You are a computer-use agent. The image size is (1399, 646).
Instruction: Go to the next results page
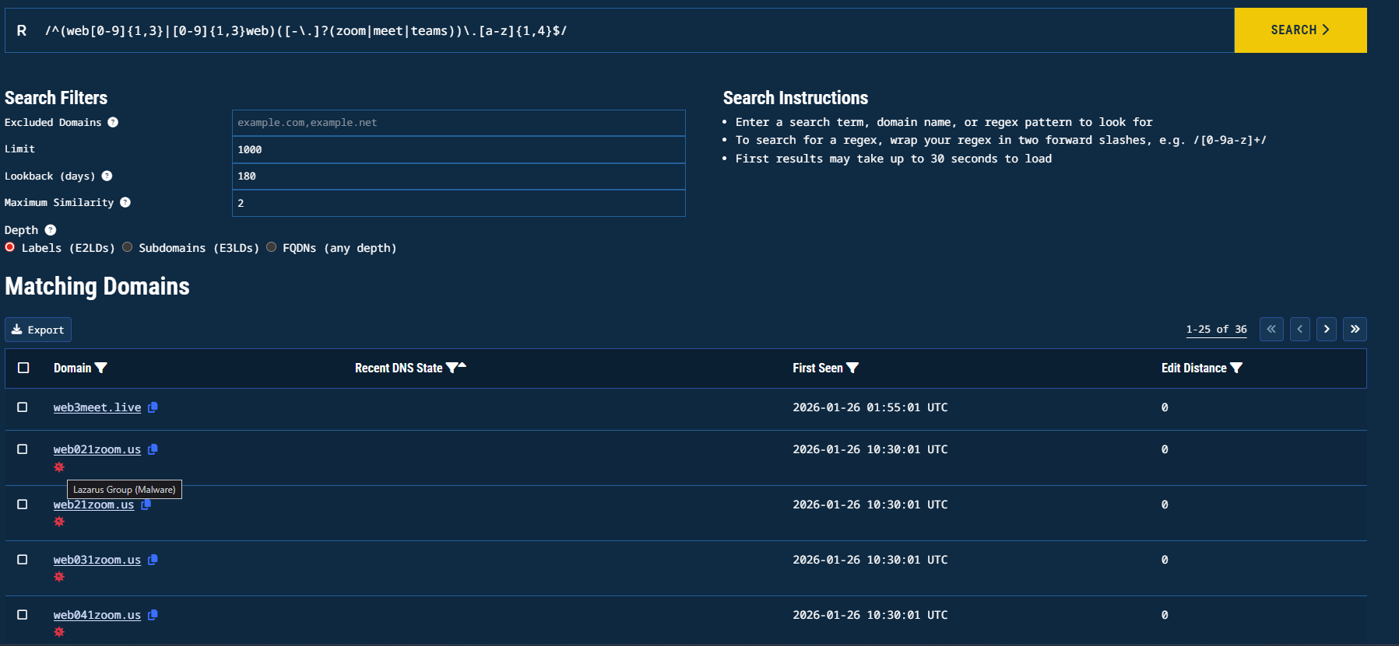(1327, 329)
